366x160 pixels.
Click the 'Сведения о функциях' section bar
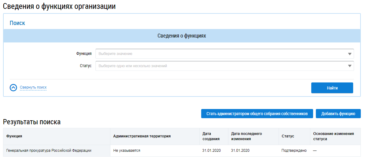[182, 36]
